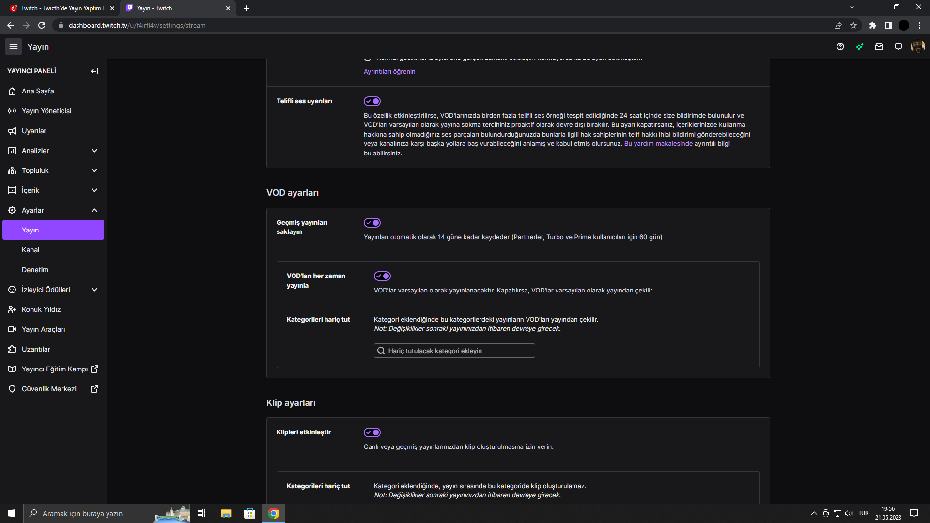The height and width of the screenshot is (523, 930).
Task: Open Yayıncı Eğitim Kampı external link icon
Action: [x=94, y=369]
